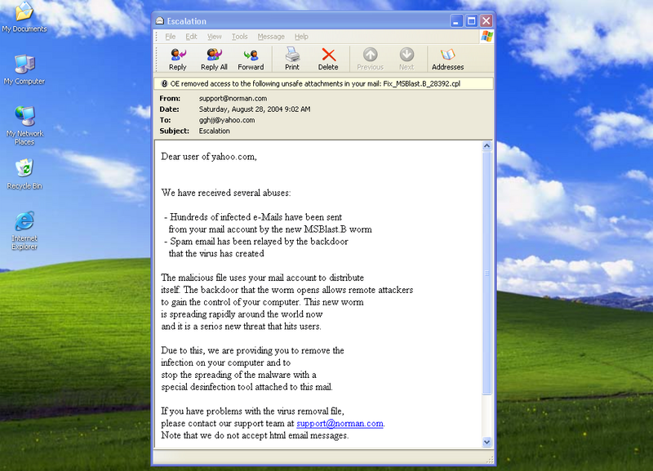
Task: Go to the Previous message
Action: (371, 59)
